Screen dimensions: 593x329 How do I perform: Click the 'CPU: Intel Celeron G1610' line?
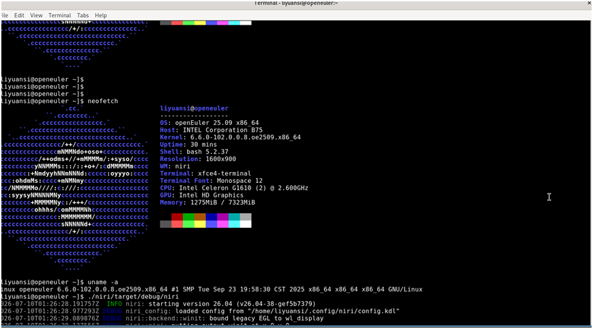[234, 188]
